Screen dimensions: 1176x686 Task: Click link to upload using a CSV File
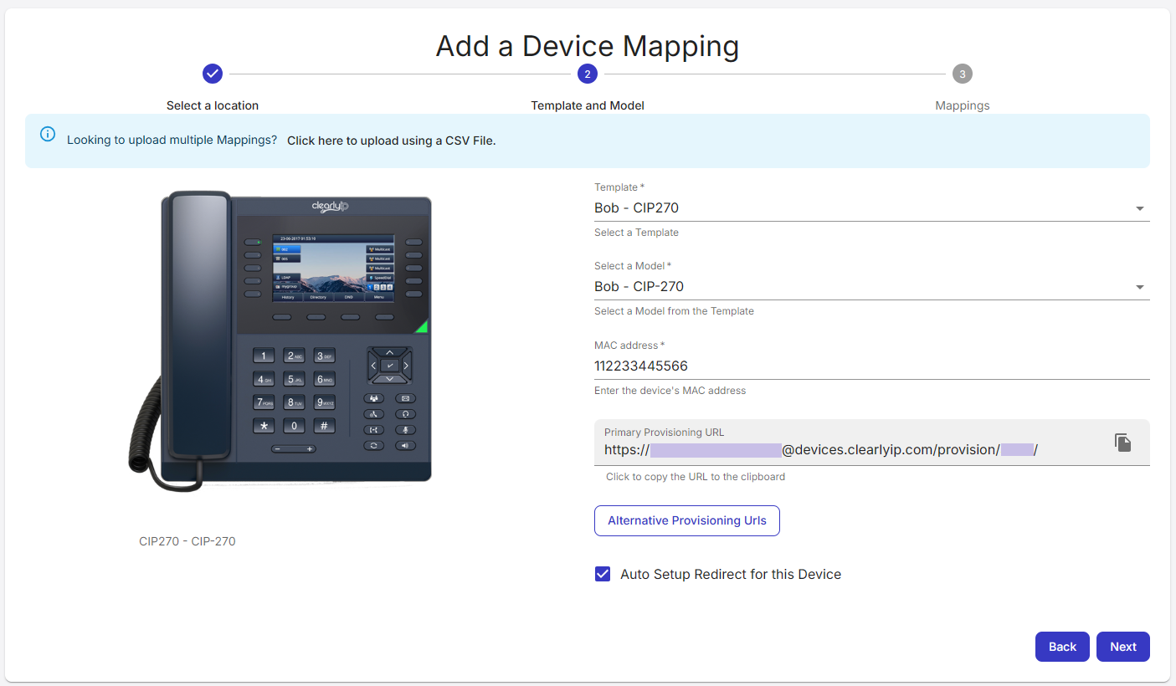click(392, 141)
